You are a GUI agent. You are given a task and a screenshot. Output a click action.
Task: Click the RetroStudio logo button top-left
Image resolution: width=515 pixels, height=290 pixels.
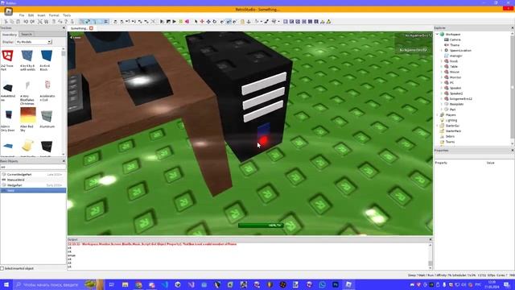pos(9,11)
